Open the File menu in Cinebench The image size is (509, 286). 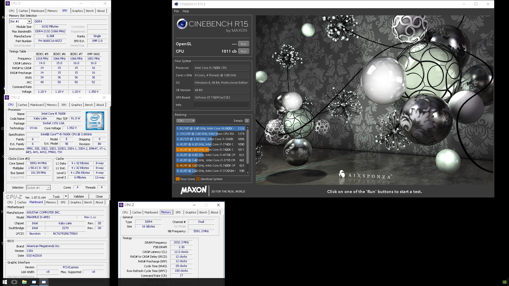[177, 11]
